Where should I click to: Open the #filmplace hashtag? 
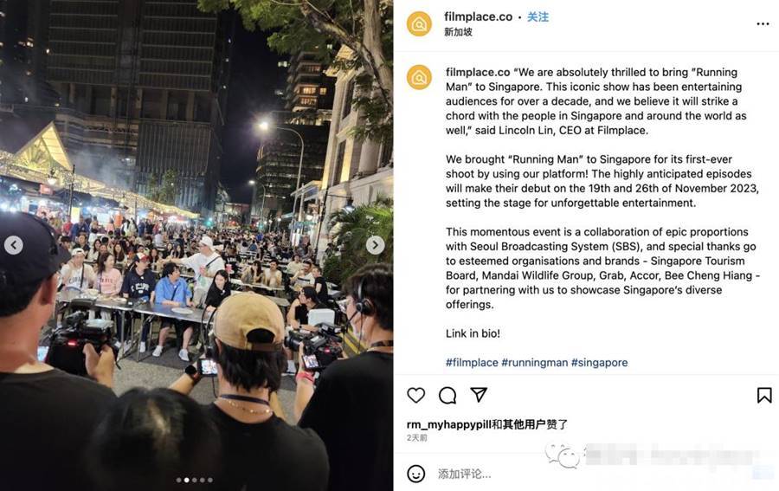[472, 362]
